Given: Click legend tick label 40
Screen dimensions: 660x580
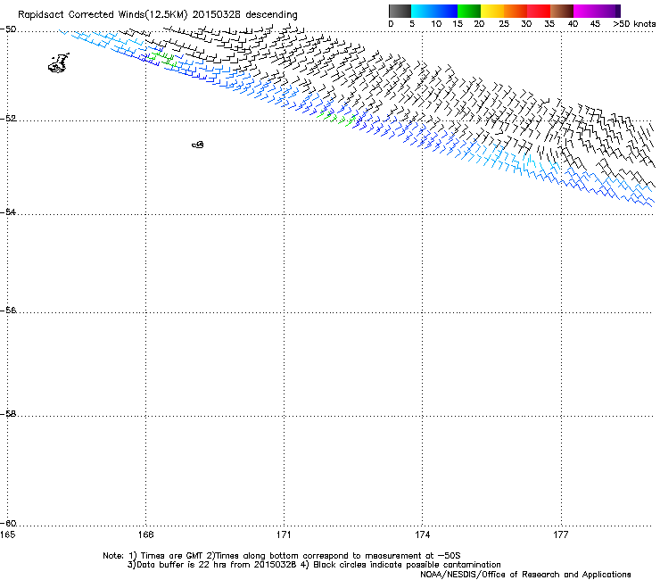Looking at the screenshot, I should click(573, 23).
